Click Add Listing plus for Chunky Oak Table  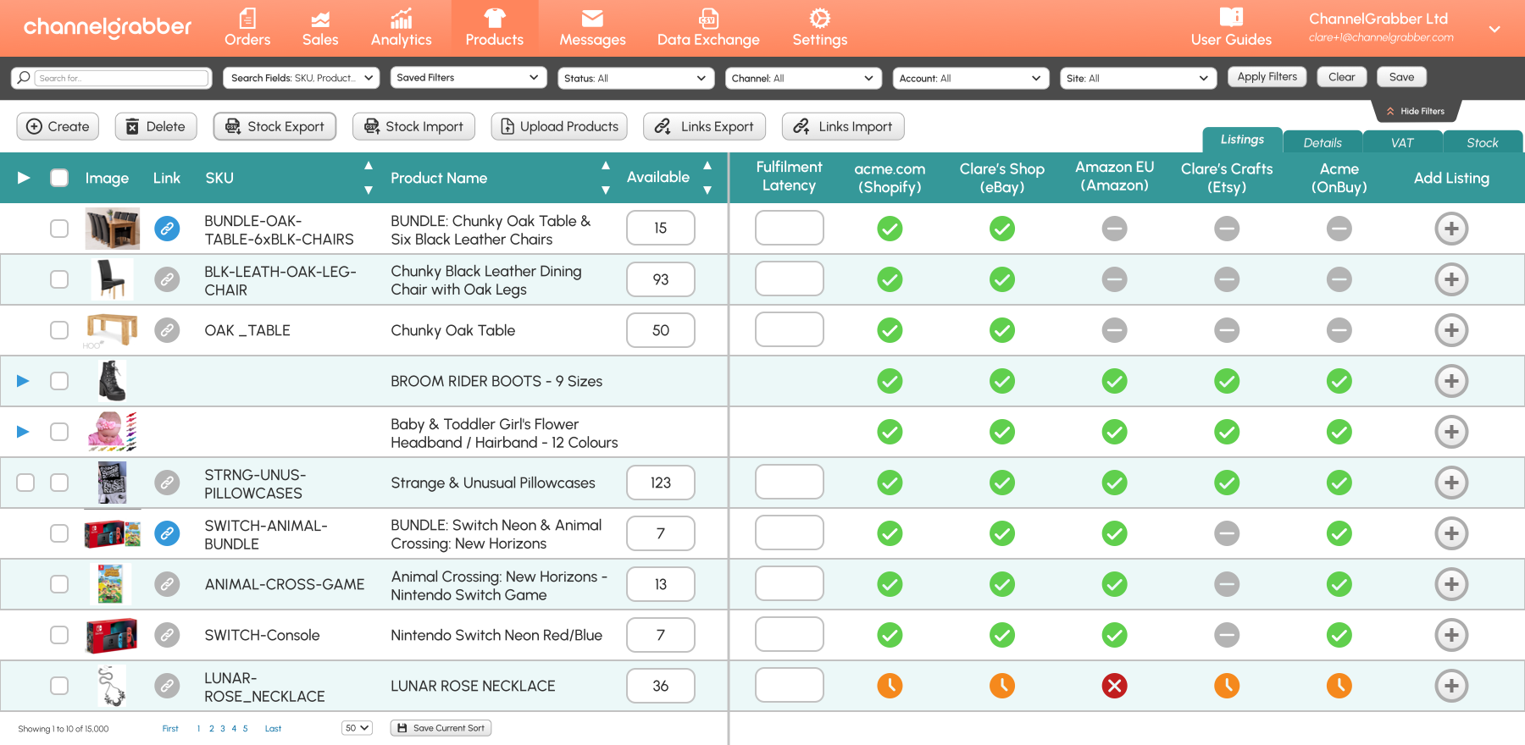coord(1451,330)
